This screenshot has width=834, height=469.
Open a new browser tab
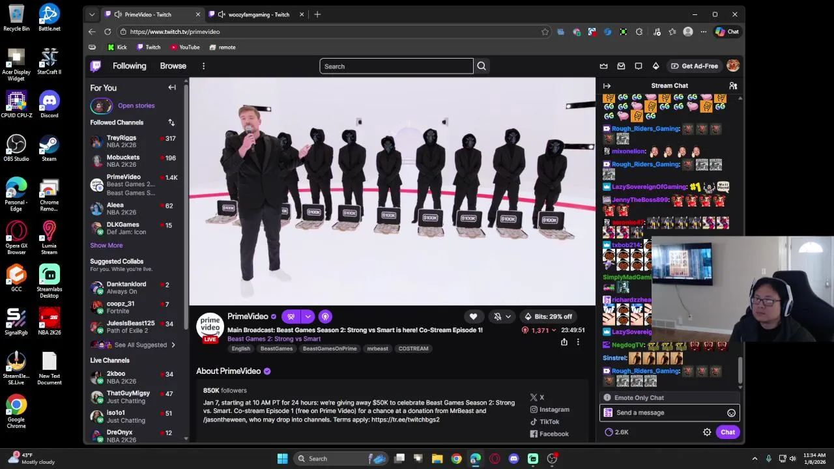317,14
